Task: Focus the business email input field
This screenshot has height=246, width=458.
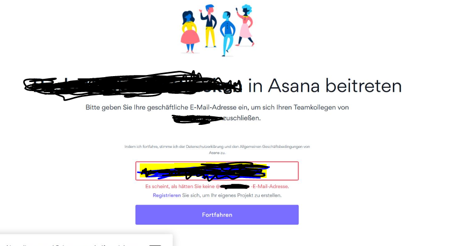Action: [x=217, y=171]
